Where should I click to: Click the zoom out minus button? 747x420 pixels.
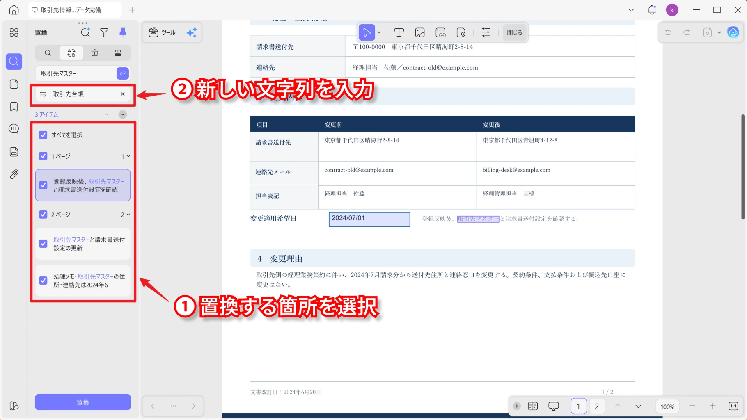(x=692, y=406)
